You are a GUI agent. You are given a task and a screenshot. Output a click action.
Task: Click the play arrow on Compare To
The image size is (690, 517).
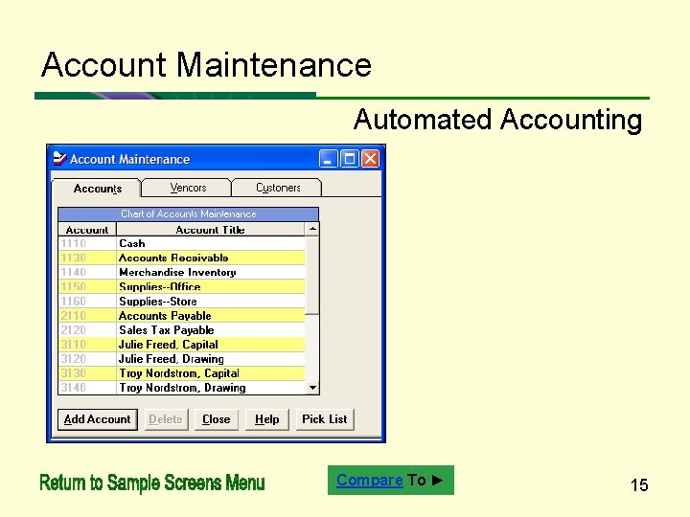click(x=437, y=480)
